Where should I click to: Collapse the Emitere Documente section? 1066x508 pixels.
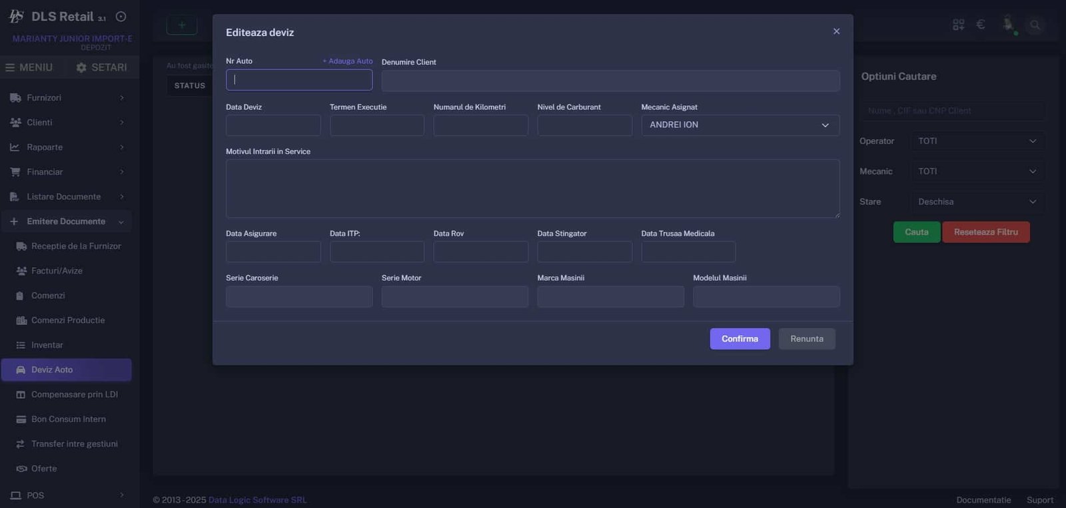(121, 222)
